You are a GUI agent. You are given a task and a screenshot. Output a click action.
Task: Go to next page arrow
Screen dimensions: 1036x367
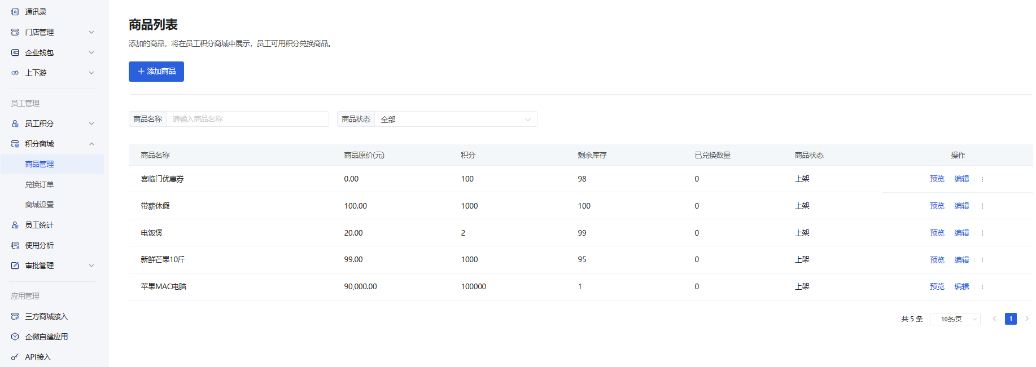(x=1027, y=319)
